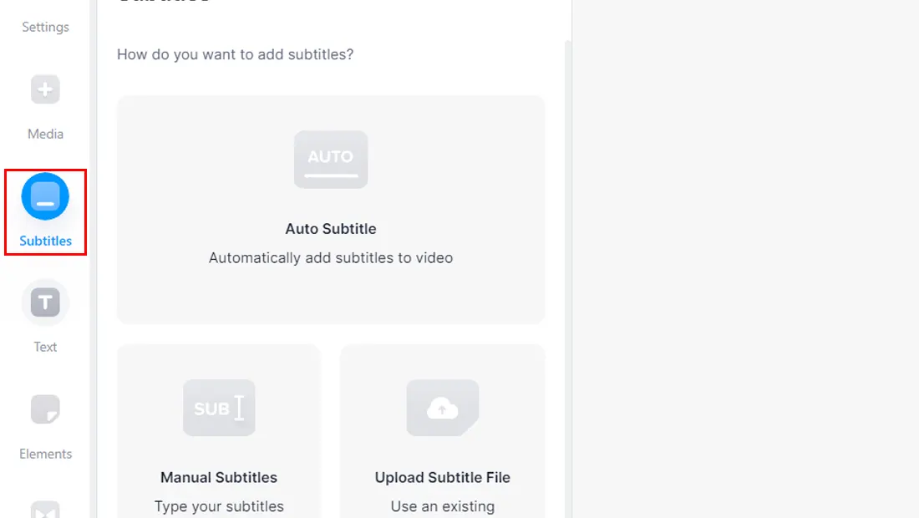919x518 pixels.
Task: Open the partially visible bottom sidebar icon
Action: [45, 509]
